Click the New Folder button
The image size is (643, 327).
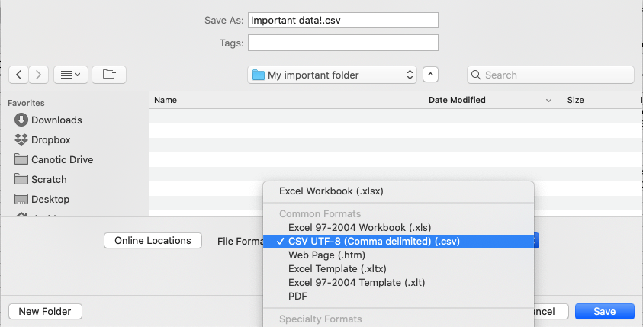(45, 312)
